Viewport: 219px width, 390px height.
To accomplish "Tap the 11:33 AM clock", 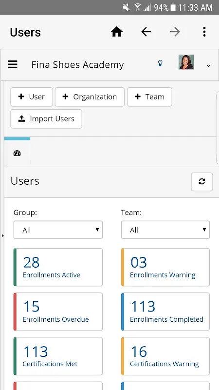I will tap(195, 7).
